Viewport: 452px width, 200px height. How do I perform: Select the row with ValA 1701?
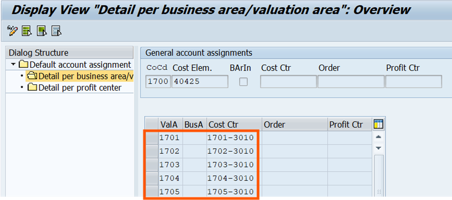(x=152, y=137)
